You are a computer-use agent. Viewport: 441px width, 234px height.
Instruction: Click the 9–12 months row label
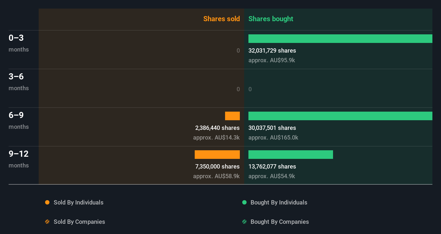click(19, 159)
